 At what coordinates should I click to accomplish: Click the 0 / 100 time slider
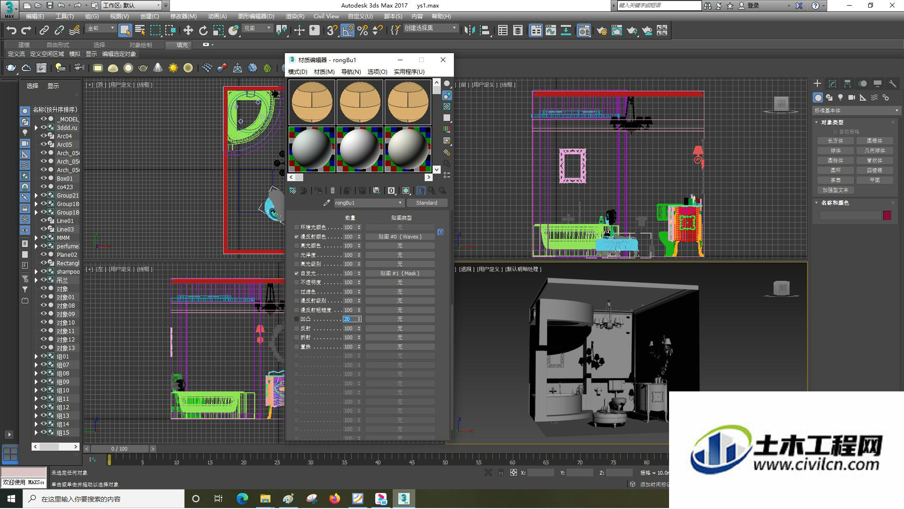(x=119, y=449)
